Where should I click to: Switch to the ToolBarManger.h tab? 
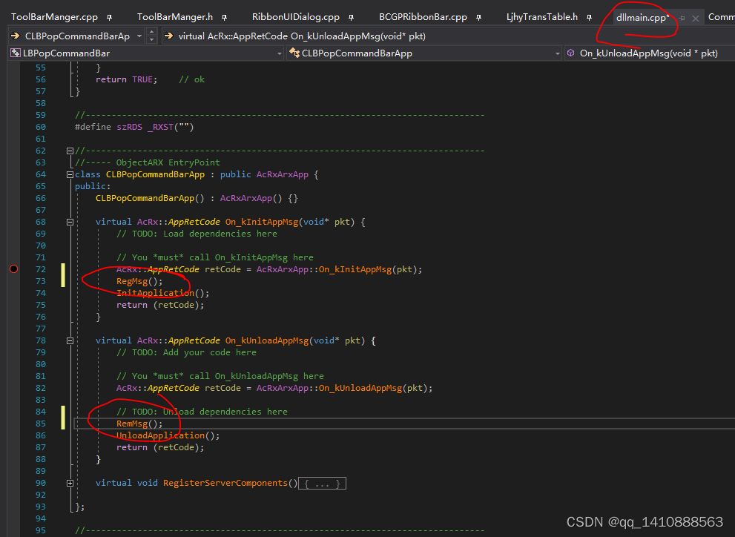(176, 16)
